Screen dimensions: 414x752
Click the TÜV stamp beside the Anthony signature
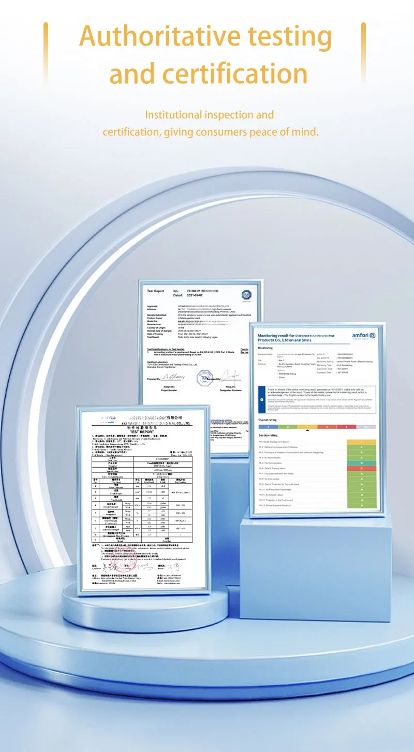point(205,378)
